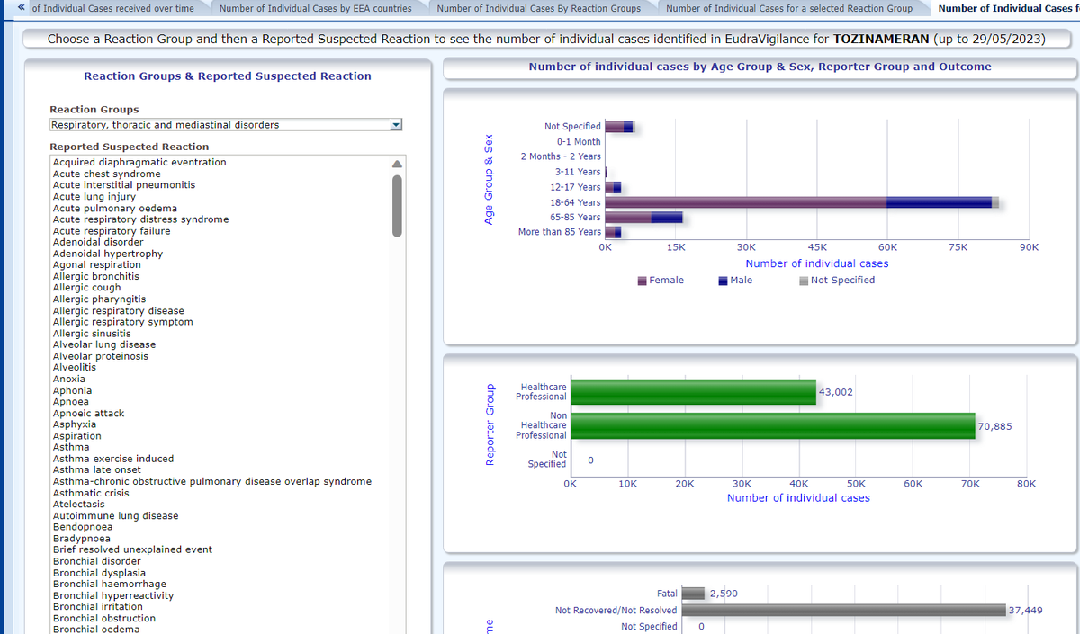Viewport: 1080px width, 634px height.
Task: Click the reaction list scroll-up arrow
Action: click(x=396, y=164)
